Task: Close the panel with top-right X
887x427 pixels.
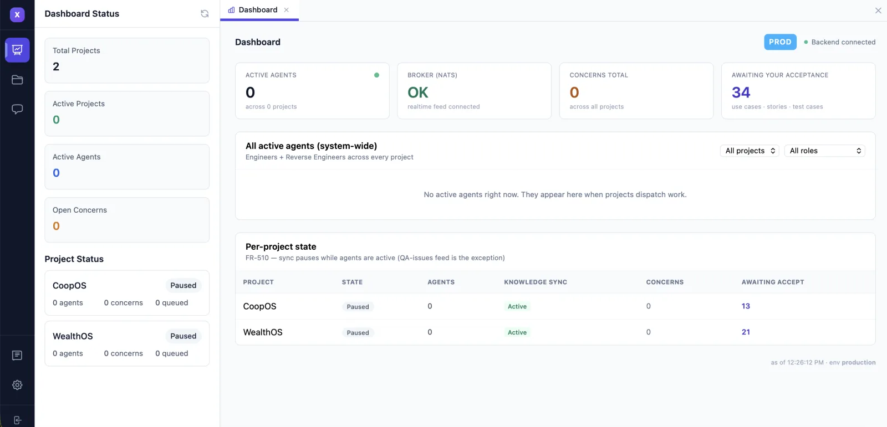Action: pos(878,11)
